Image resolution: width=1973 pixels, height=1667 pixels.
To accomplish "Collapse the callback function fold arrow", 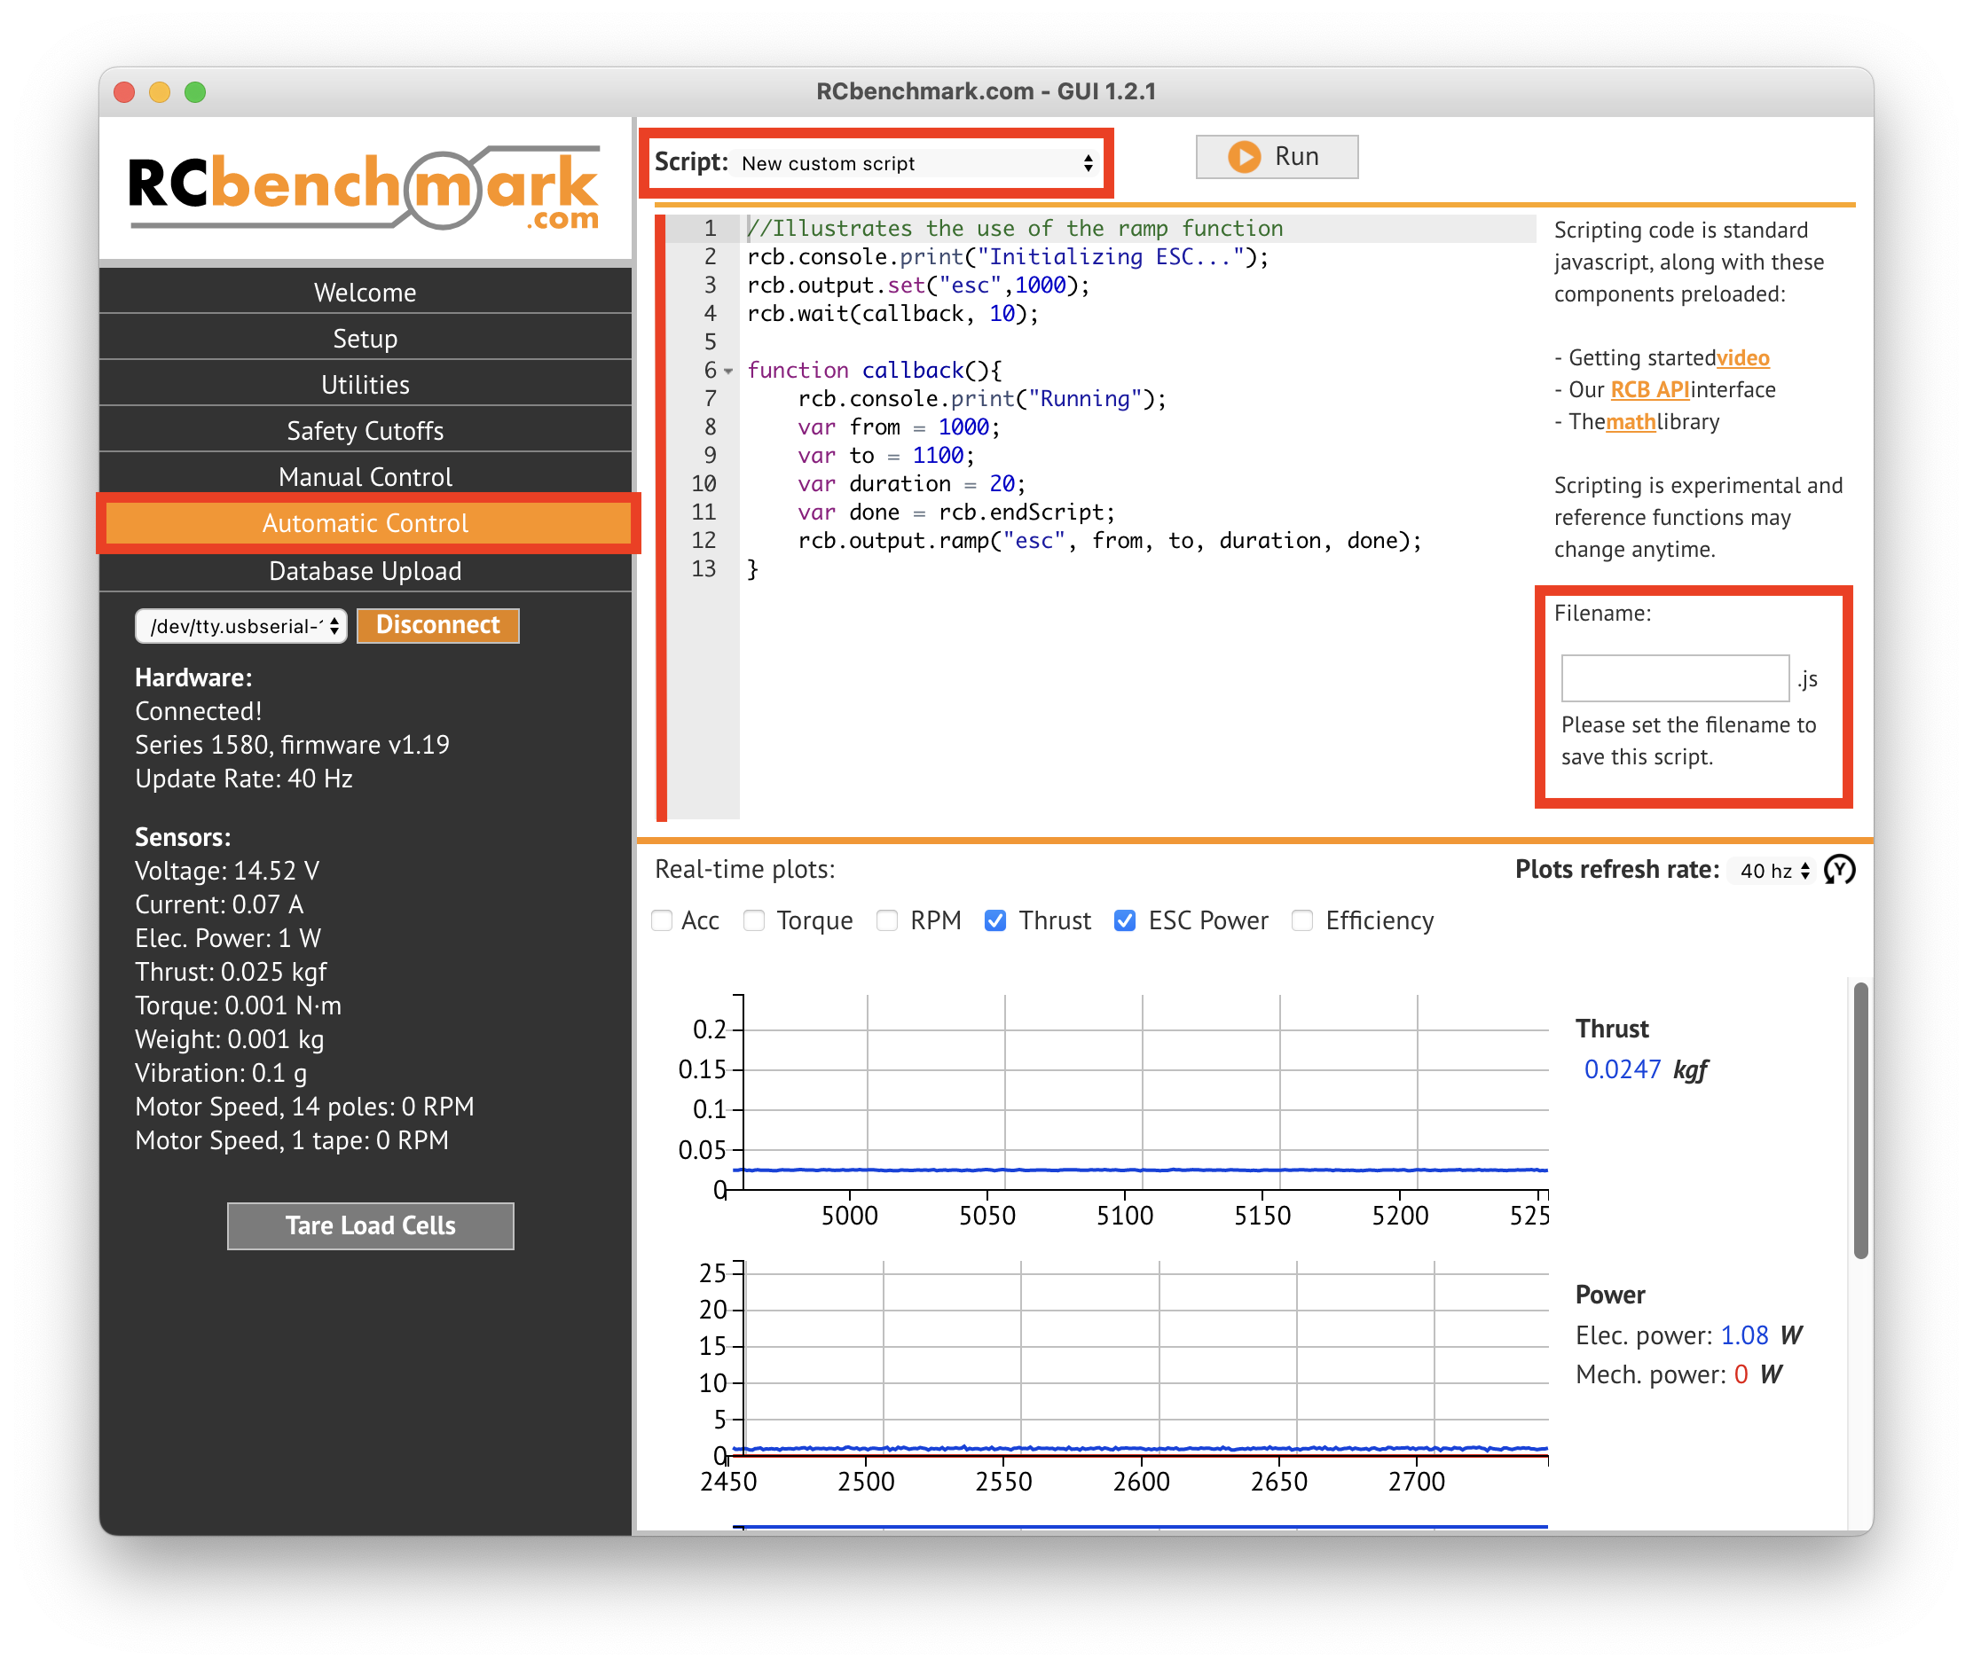I will pyautogui.click(x=728, y=372).
